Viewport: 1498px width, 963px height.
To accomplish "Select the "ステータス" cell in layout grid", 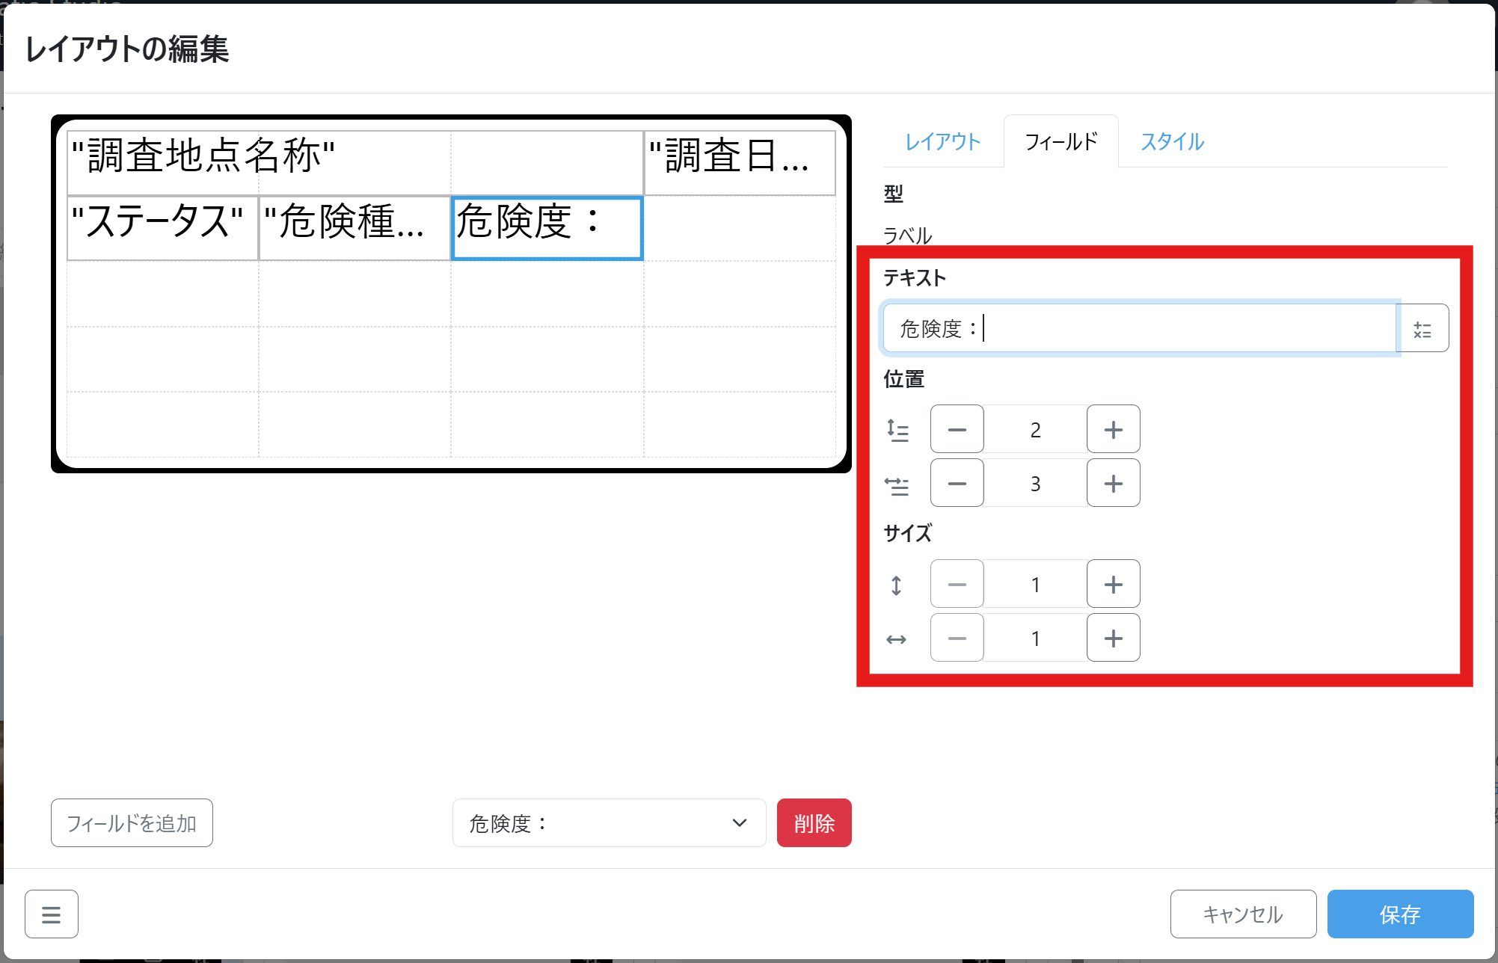I will [162, 228].
